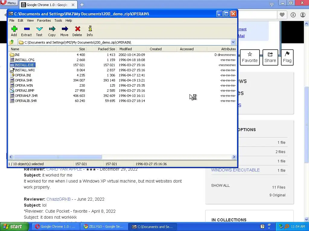Click the horizontal scrollbar thumb in file list
The height and width of the screenshot is (231, 309).
[x=58, y=157]
